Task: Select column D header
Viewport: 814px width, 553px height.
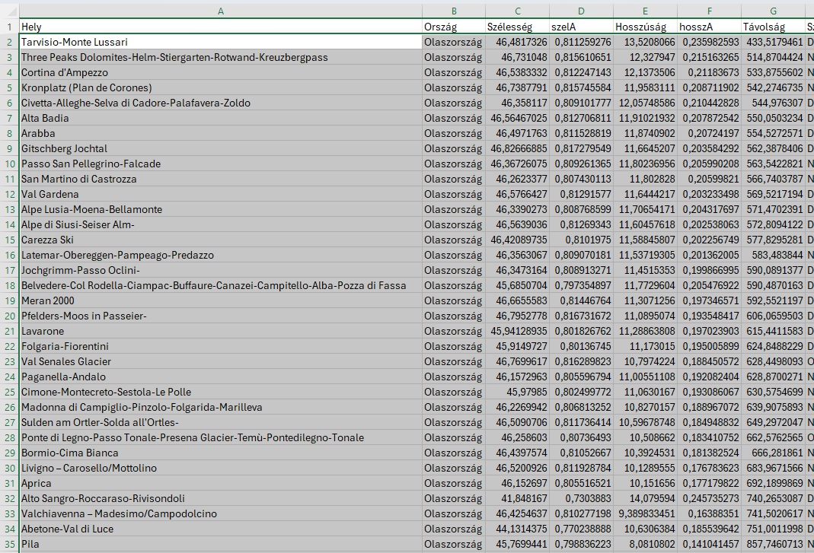Action: [581, 11]
